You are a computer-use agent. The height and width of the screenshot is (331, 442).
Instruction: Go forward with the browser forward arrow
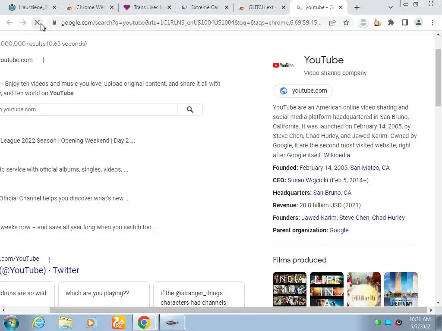point(23,22)
